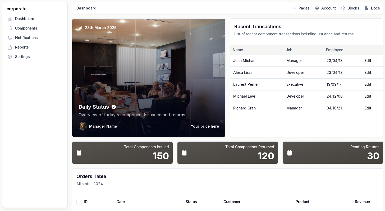Click Edit for Laurent Perrier
The image size is (385, 211).
(368, 84)
